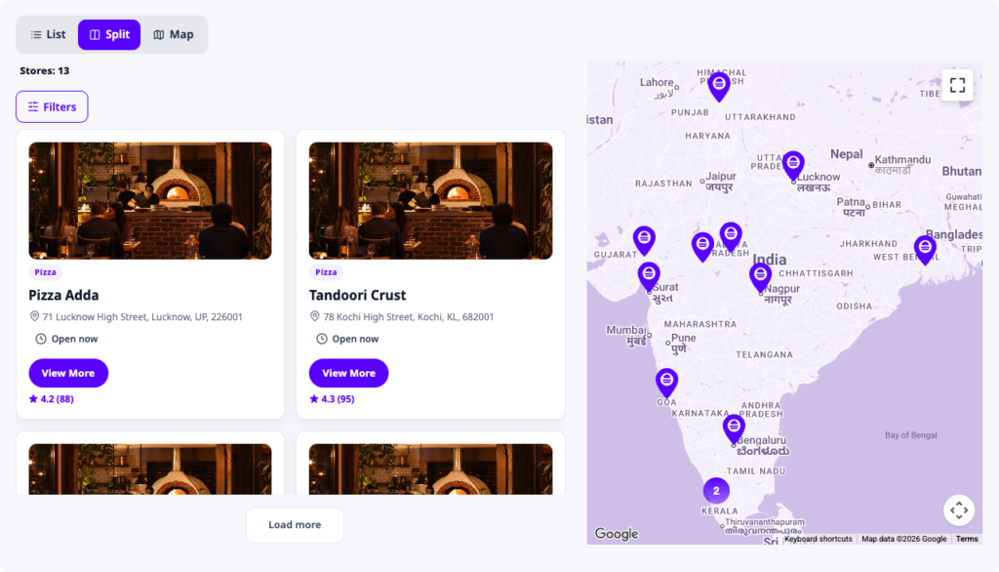This screenshot has width=999, height=572.
Task: Click View More for Tandoori Crust
Action: pyautogui.click(x=348, y=373)
